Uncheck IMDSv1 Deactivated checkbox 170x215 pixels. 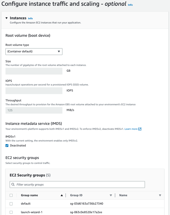tap(7, 145)
